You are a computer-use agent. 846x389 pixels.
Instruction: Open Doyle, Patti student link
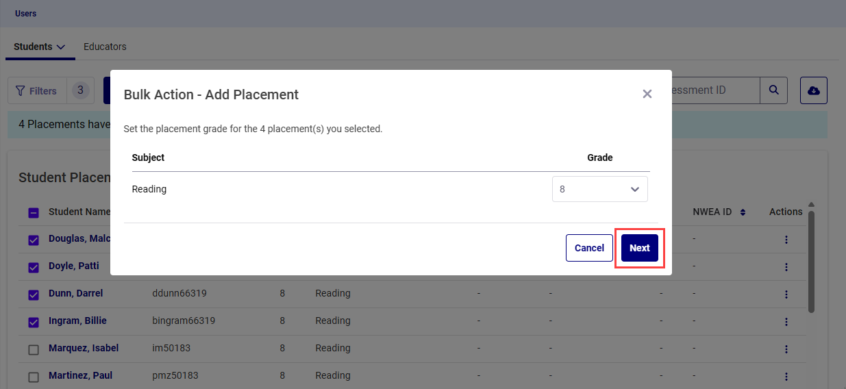[74, 266]
